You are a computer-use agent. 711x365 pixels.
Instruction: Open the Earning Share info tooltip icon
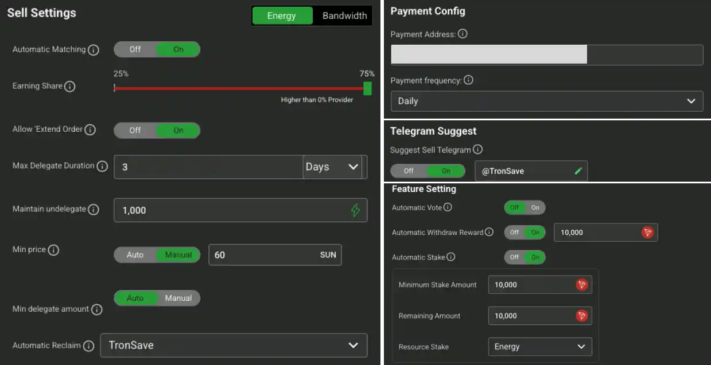coord(70,87)
